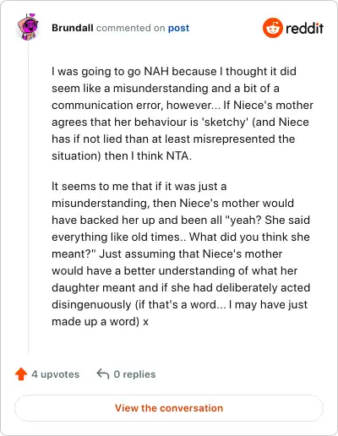Click the quoted question 'What did you think she'
This screenshot has width=338, height=436.
coord(249,237)
